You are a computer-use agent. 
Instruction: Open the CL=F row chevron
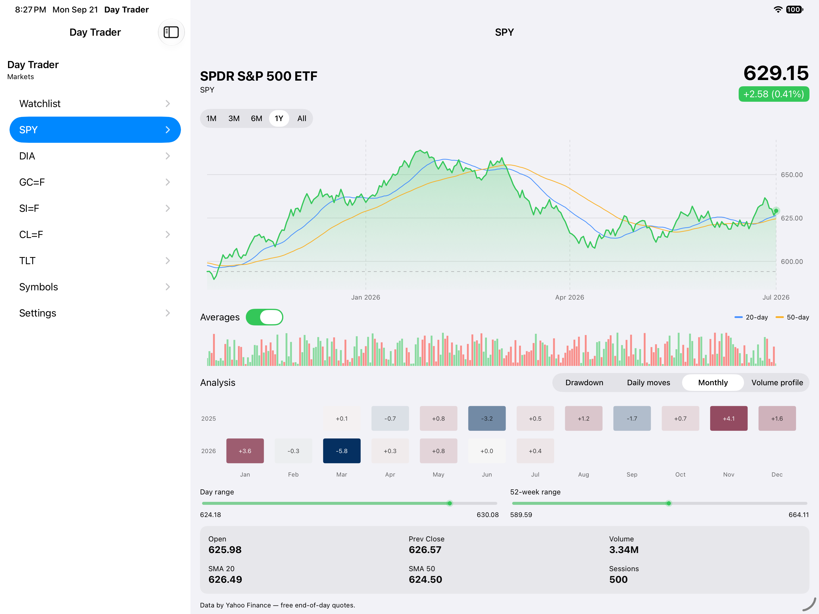(168, 235)
